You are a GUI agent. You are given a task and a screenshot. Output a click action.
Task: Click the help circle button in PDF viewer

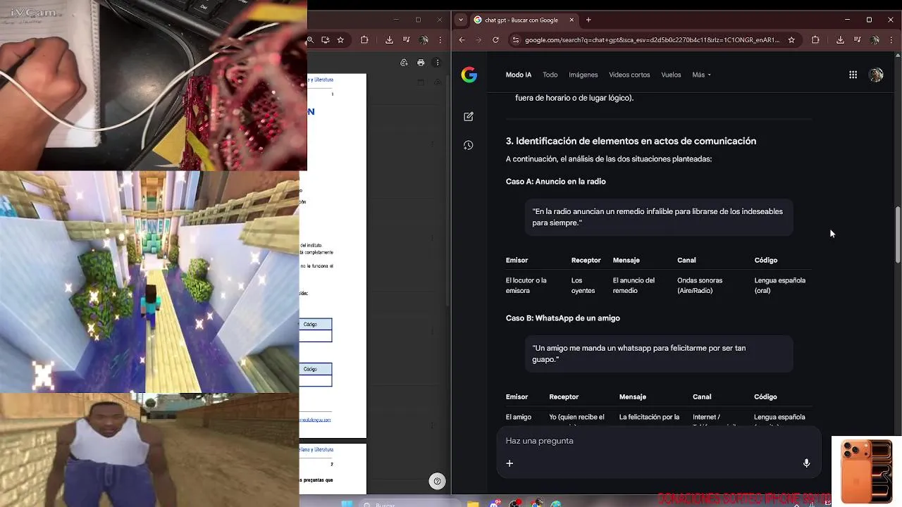tap(437, 482)
